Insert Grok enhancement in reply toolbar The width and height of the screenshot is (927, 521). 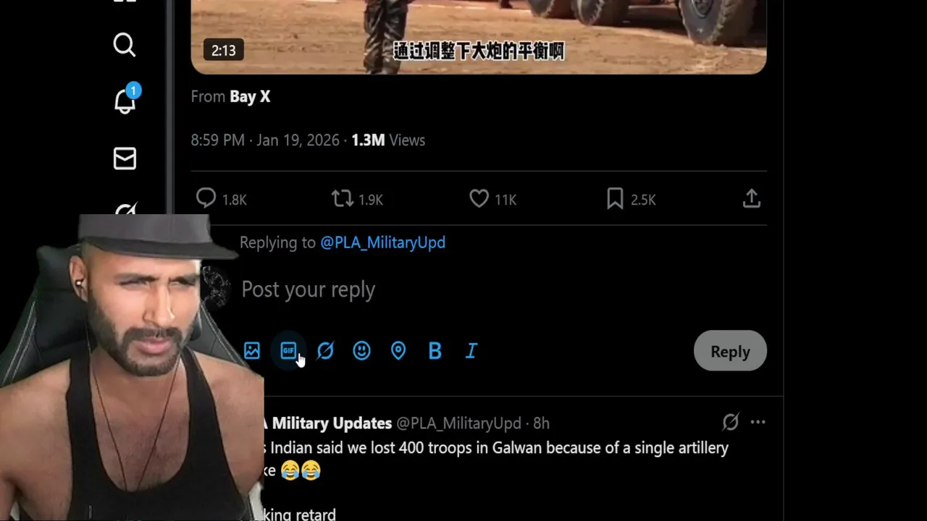[325, 351]
